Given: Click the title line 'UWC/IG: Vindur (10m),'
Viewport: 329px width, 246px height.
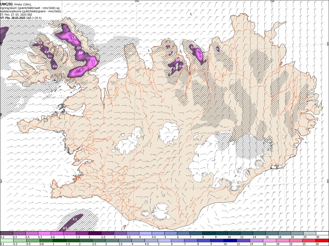Looking at the screenshot, I should (x=16, y=4).
